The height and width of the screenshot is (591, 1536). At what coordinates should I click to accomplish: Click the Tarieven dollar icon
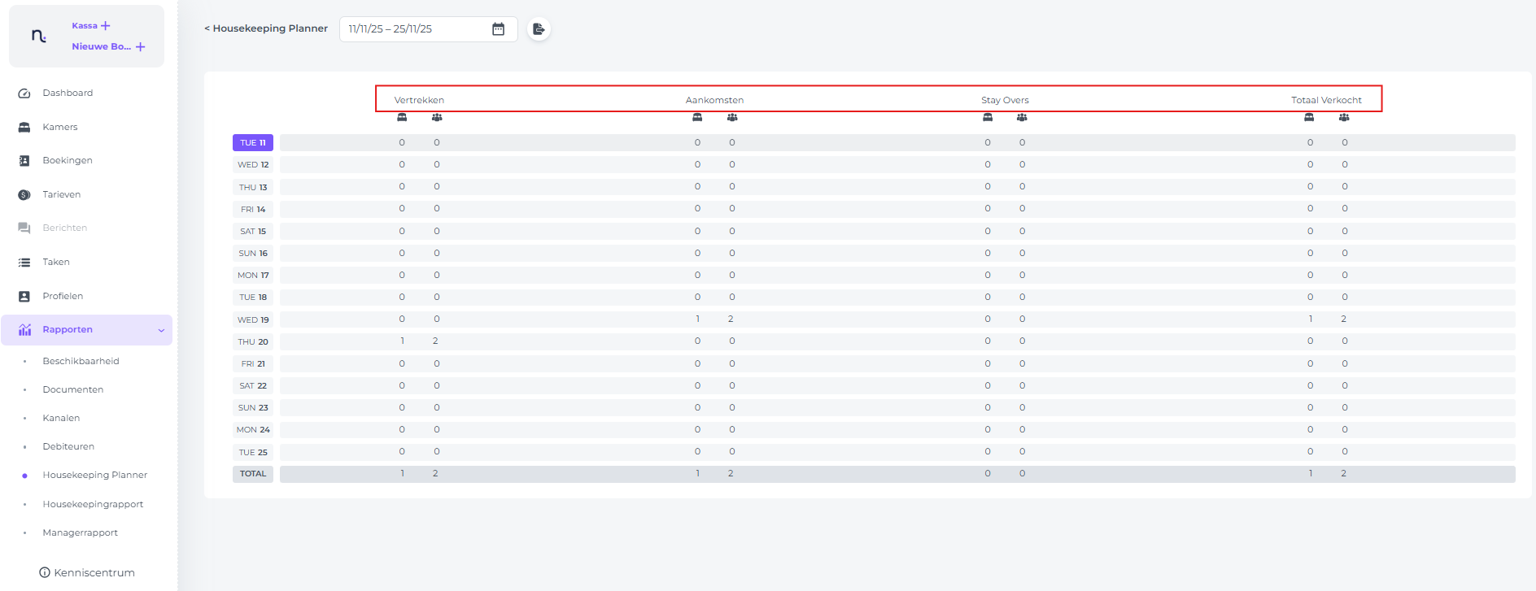[24, 195]
